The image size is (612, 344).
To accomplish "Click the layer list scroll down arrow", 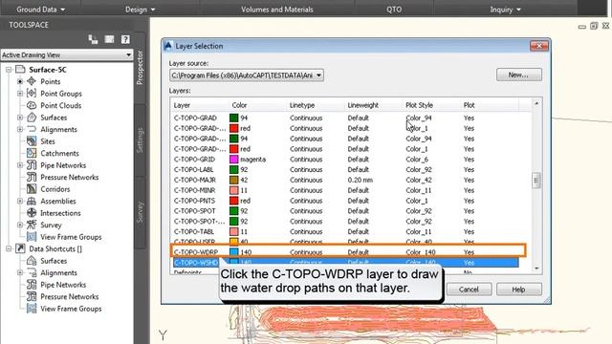I will (536, 269).
